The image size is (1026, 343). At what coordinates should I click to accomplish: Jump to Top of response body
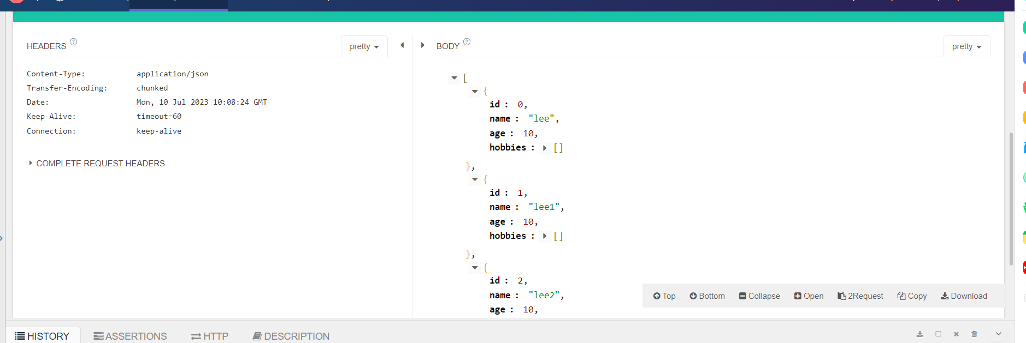coord(664,296)
